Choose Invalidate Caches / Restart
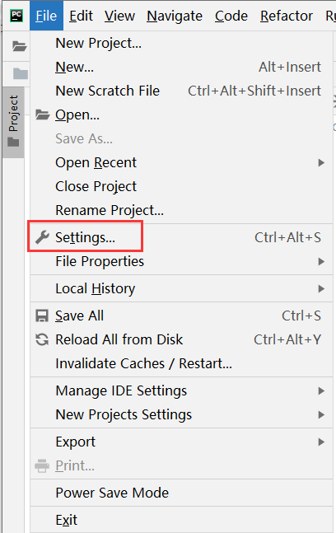Screen dimensions: 336x533 click(181, 364)
